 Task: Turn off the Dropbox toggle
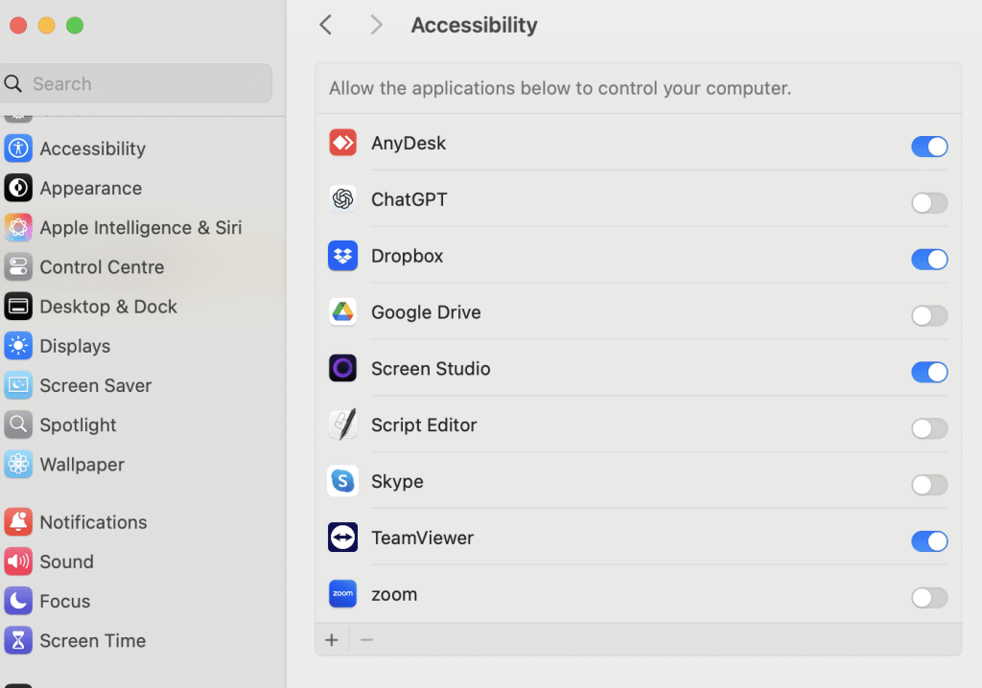tap(929, 259)
